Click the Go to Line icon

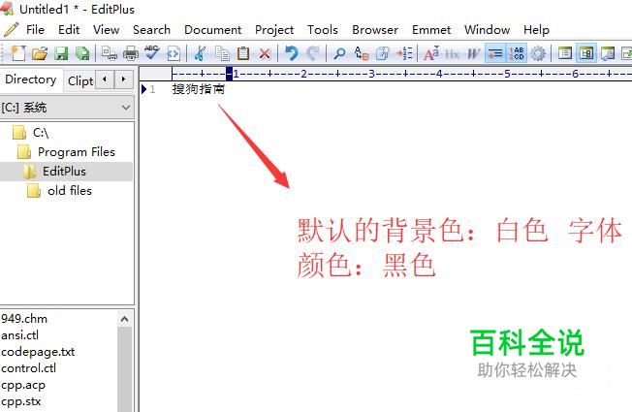coord(404,53)
